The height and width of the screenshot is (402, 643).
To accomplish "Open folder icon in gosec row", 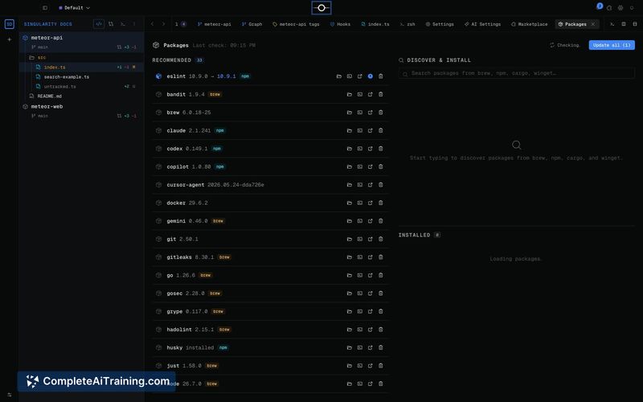I will (350, 293).
